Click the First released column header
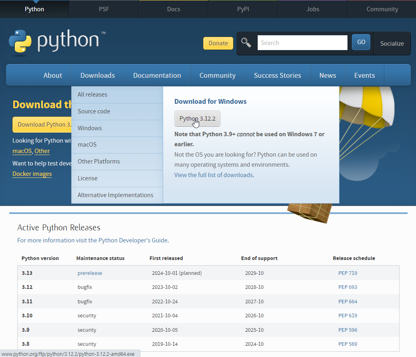Image resolution: width=416 pixels, height=357 pixels. pyautogui.click(x=166, y=258)
